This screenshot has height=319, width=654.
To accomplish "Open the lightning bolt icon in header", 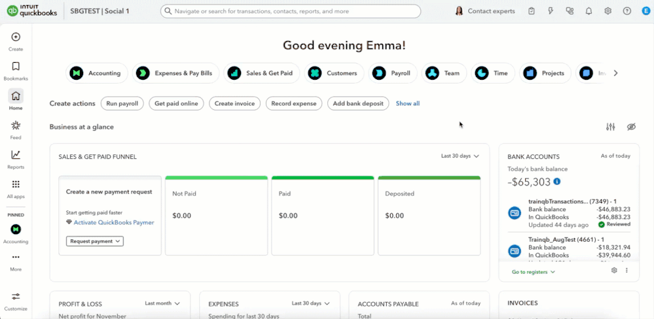I will [551, 11].
